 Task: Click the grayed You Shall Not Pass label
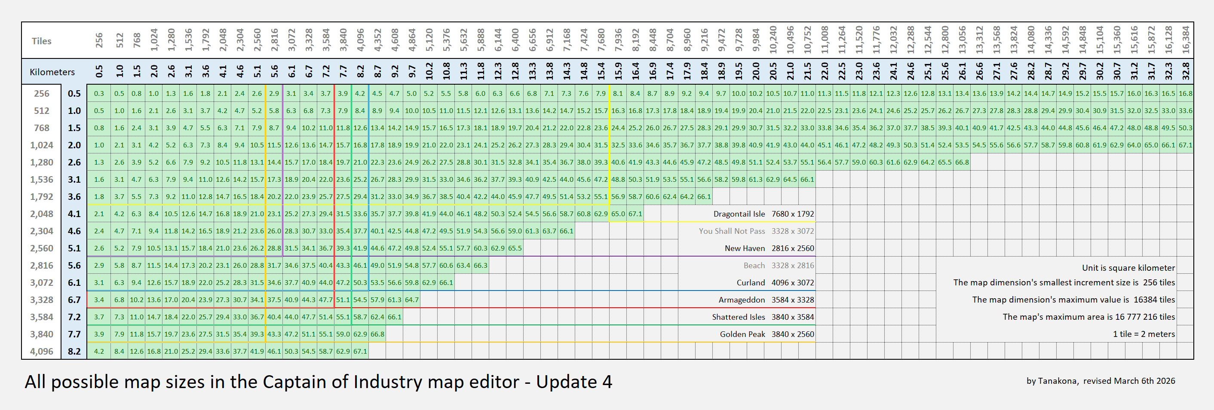pyautogui.click(x=731, y=231)
